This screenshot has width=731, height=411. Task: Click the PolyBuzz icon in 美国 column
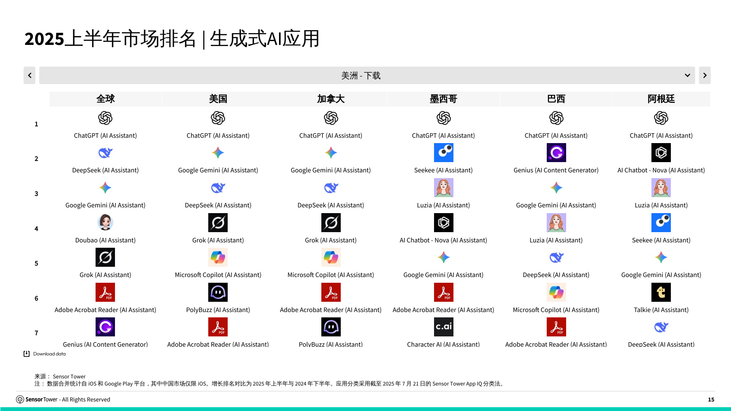[x=218, y=292]
